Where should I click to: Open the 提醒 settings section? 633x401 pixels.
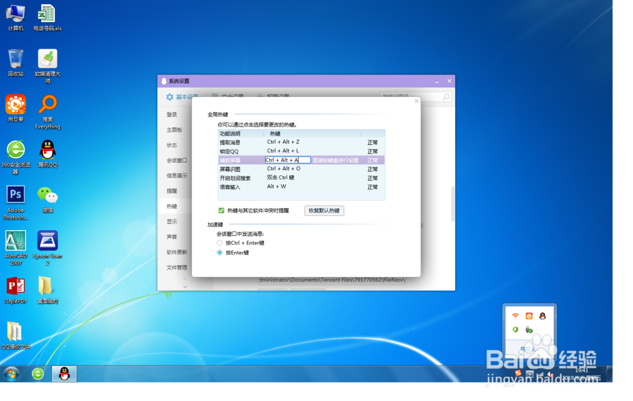(172, 191)
